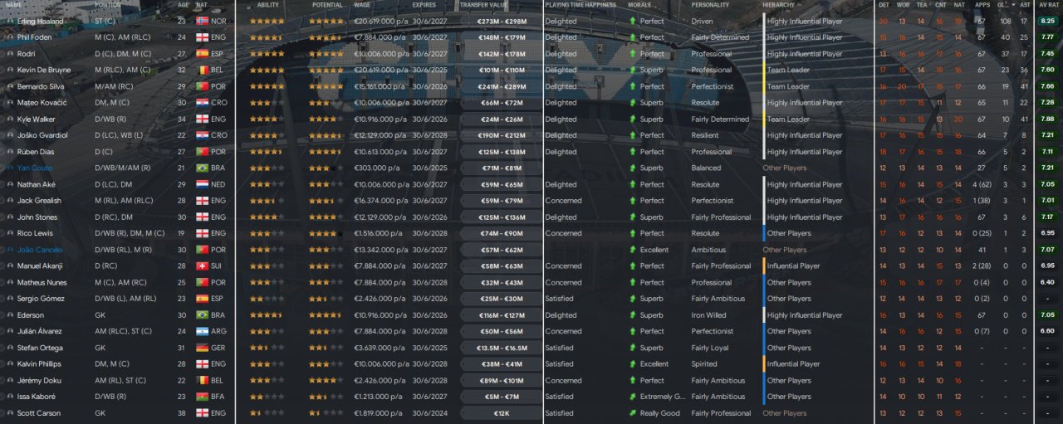Open the player info icon beside Phil Foden

[x=9, y=37]
